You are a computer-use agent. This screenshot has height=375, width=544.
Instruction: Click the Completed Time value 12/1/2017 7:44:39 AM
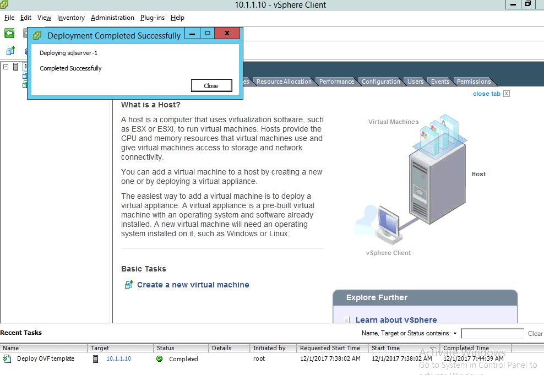[474, 358]
